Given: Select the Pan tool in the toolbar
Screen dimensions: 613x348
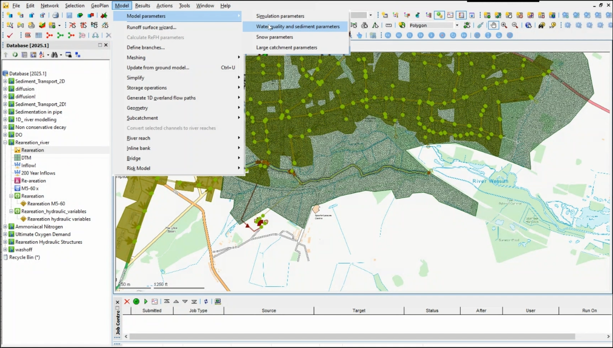Looking at the screenshot, I should (494, 25).
